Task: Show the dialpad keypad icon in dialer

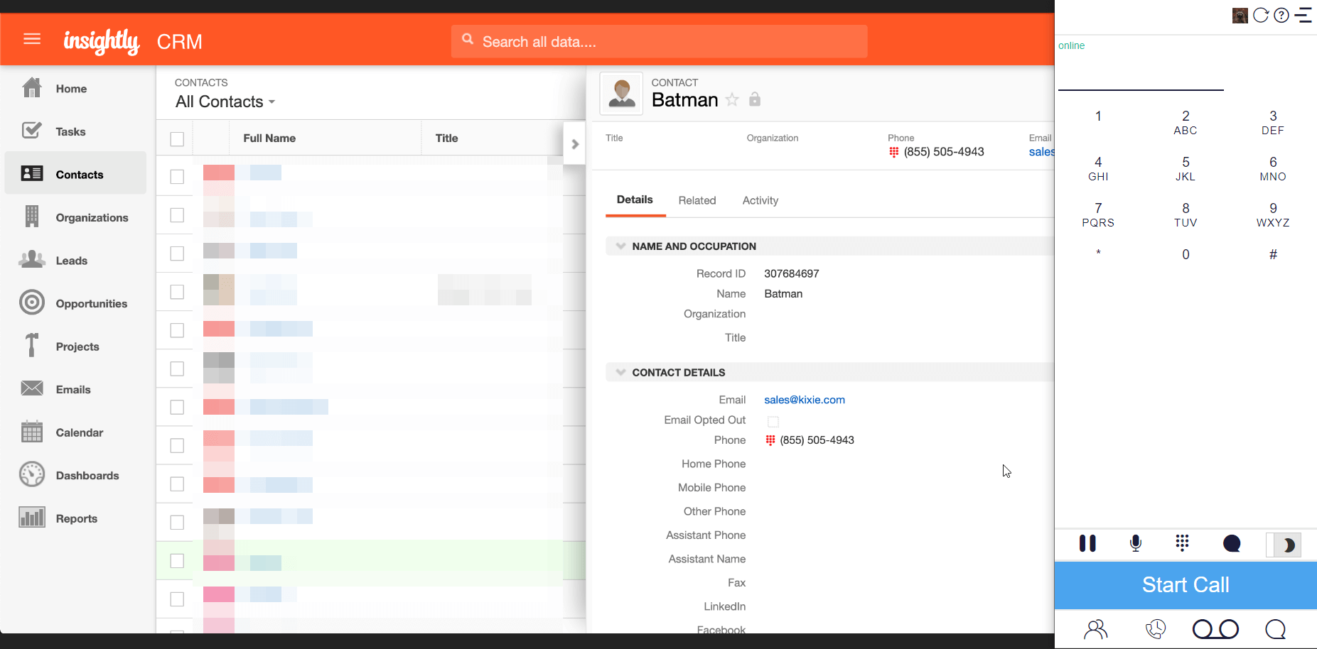Action: point(1182,543)
